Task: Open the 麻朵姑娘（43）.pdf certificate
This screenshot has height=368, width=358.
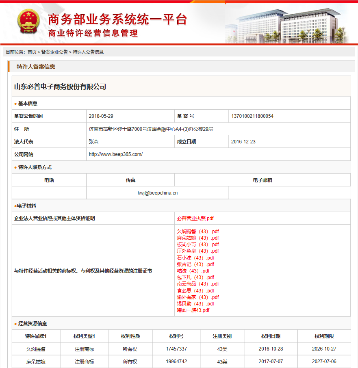Action: 198,238
